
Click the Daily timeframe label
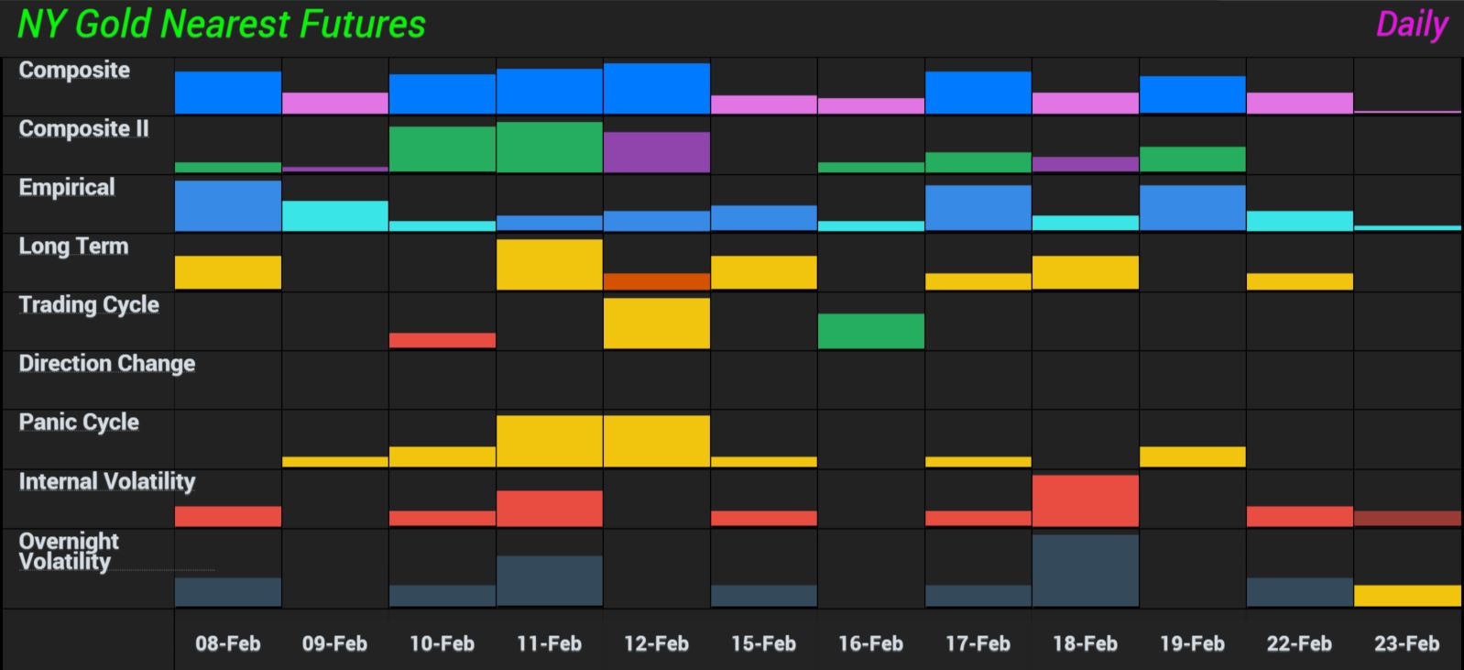pyautogui.click(x=1411, y=25)
